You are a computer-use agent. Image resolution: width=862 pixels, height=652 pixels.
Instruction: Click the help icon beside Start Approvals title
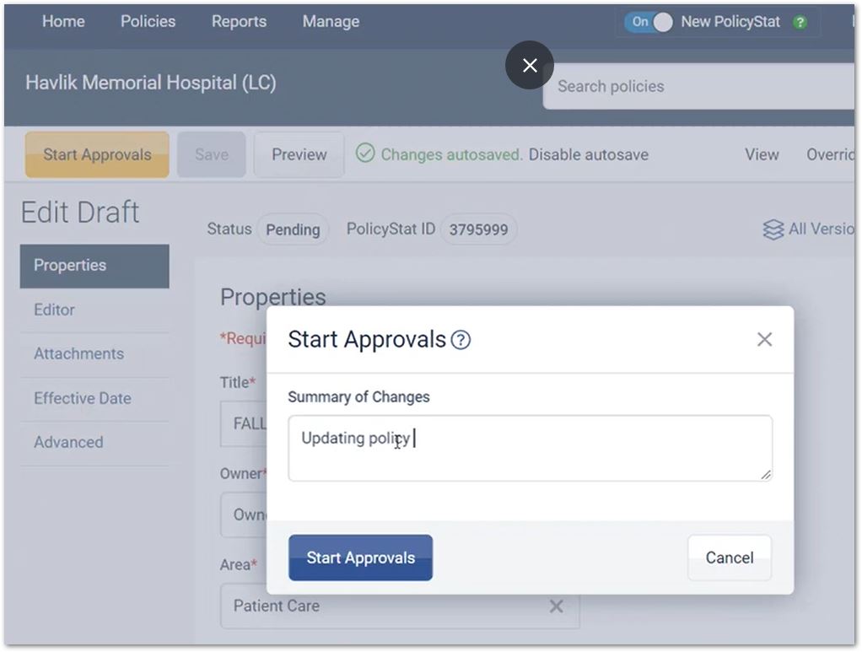pyautogui.click(x=461, y=340)
